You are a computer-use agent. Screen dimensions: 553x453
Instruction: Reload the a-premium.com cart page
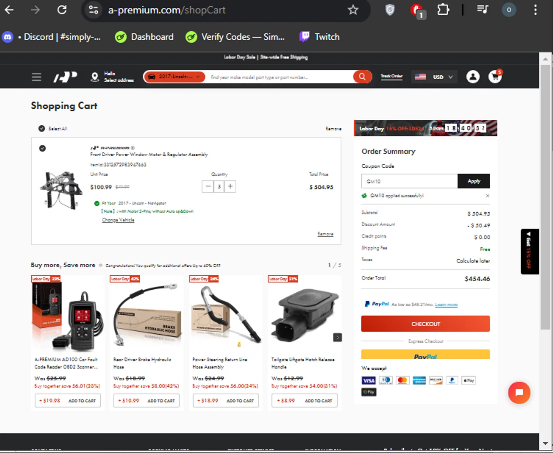pyautogui.click(x=62, y=10)
